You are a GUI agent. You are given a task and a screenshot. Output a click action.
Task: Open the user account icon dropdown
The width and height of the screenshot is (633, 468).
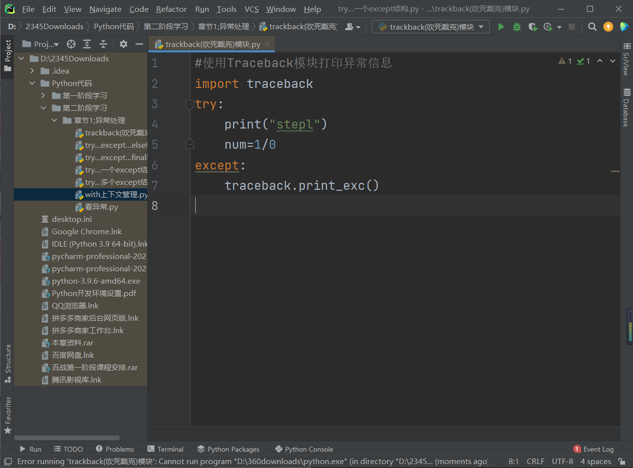tap(352, 27)
